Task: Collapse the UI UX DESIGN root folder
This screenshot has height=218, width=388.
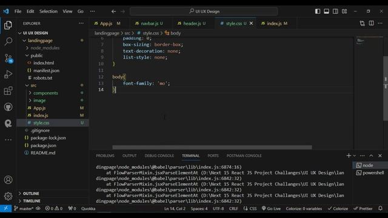Action: pos(20,33)
